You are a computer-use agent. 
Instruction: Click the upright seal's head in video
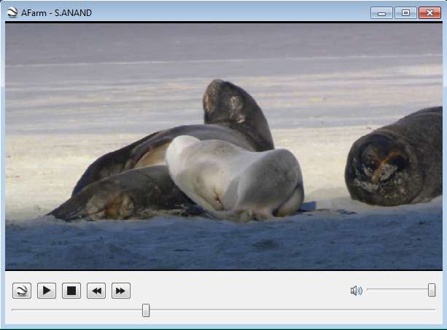click(228, 102)
